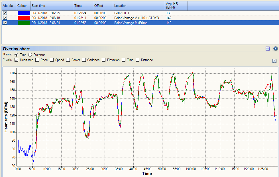This screenshot has width=279, height=177.
Task: Enable the Power Y axis checkbox
Action: (68, 60)
